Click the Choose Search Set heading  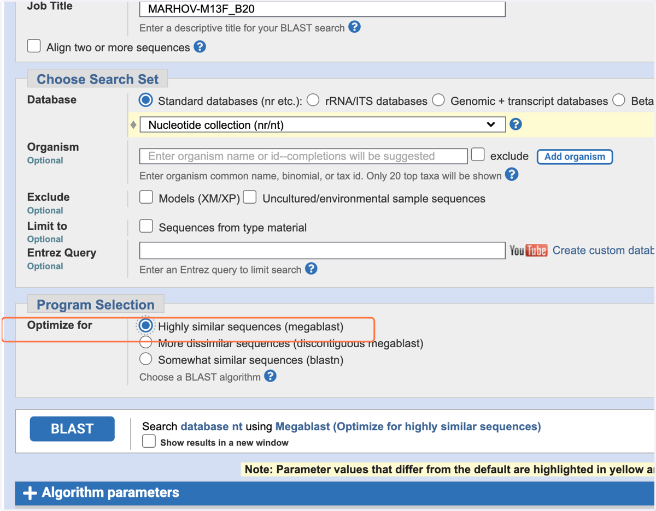pos(97,79)
